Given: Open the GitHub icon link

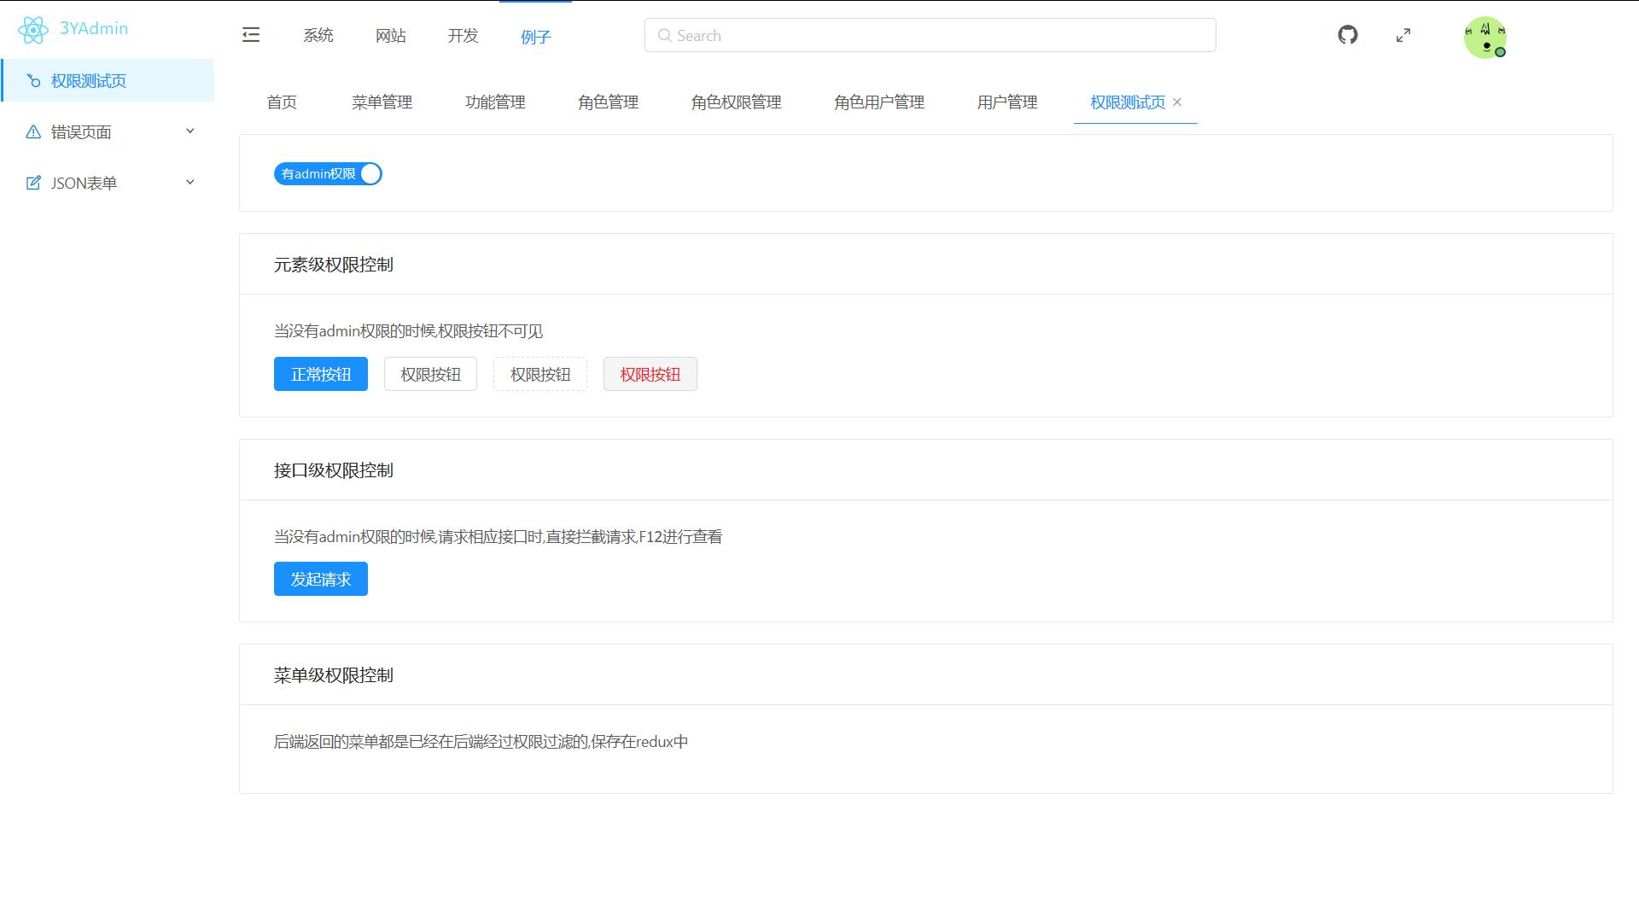Looking at the screenshot, I should (1348, 35).
